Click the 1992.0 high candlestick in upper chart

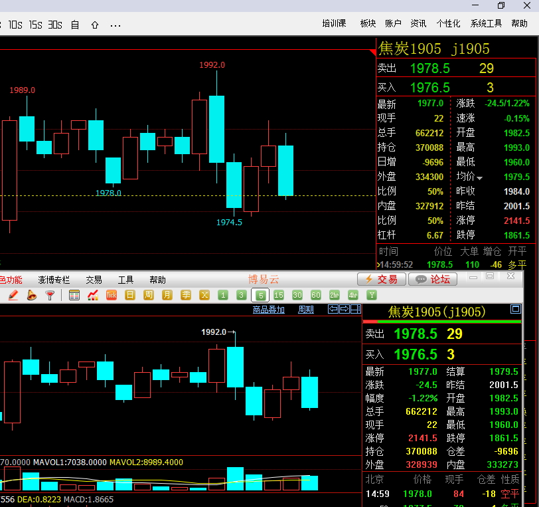pos(216,128)
